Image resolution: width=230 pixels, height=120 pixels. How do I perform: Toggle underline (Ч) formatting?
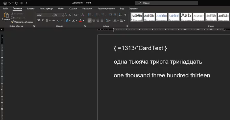pyautogui.click(x=47, y=20)
